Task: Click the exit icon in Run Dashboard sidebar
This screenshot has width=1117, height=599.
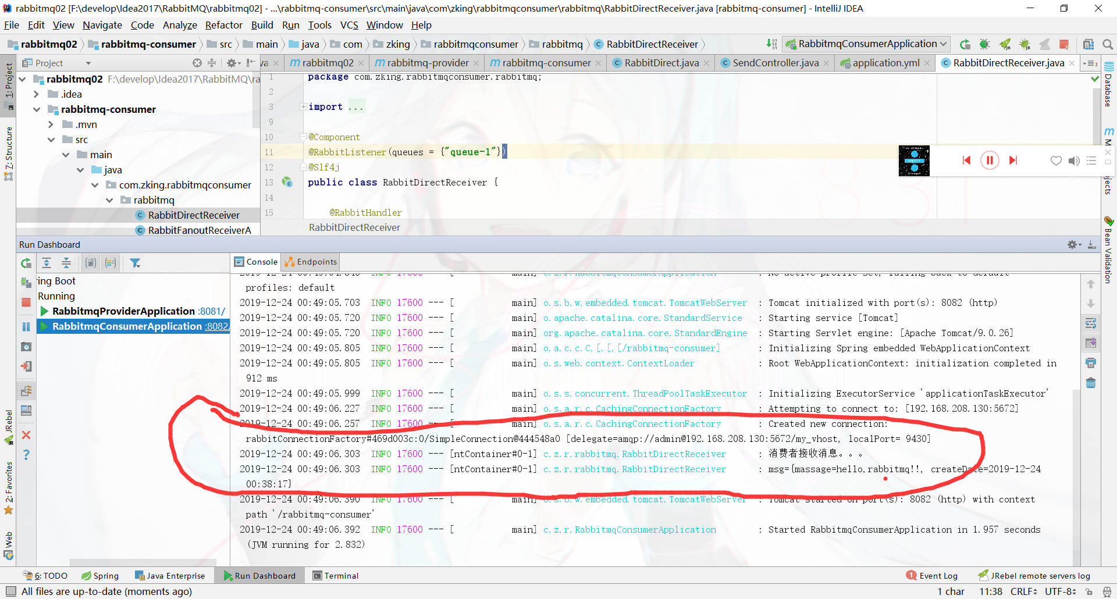Action: [26, 366]
